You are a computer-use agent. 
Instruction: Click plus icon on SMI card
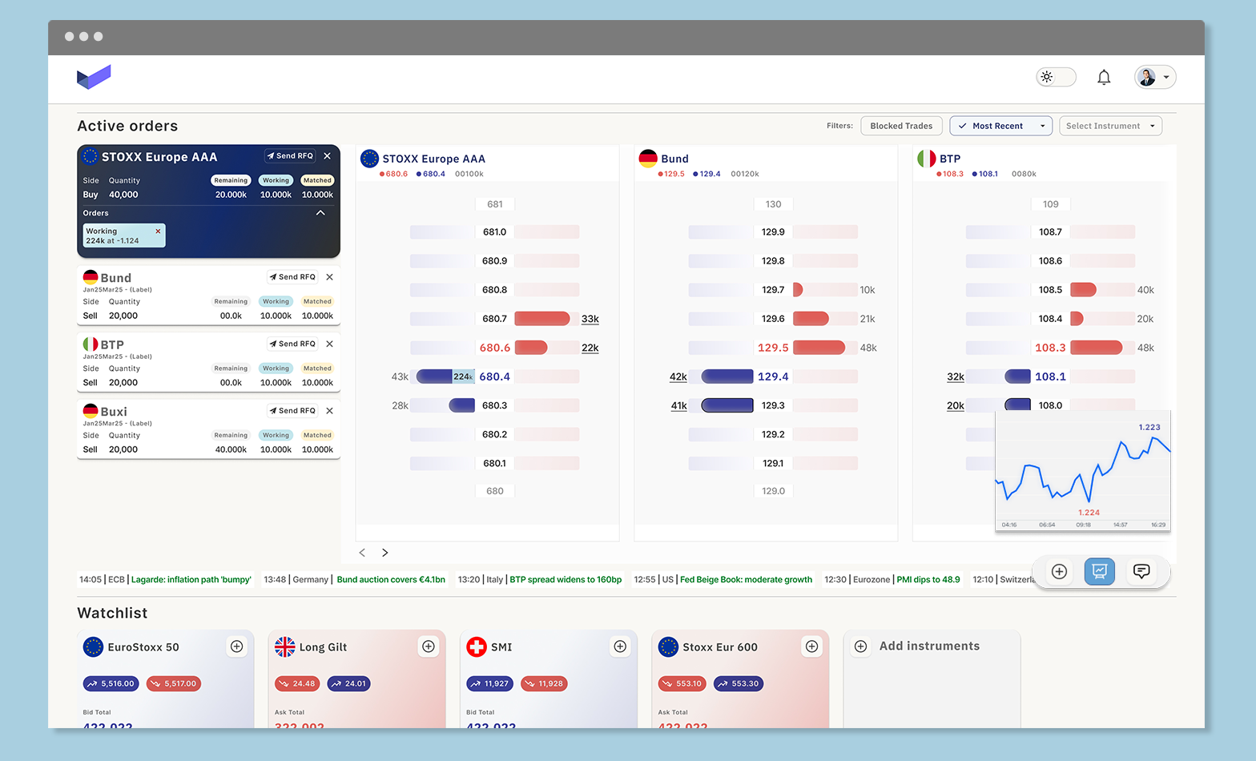(x=620, y=646)
